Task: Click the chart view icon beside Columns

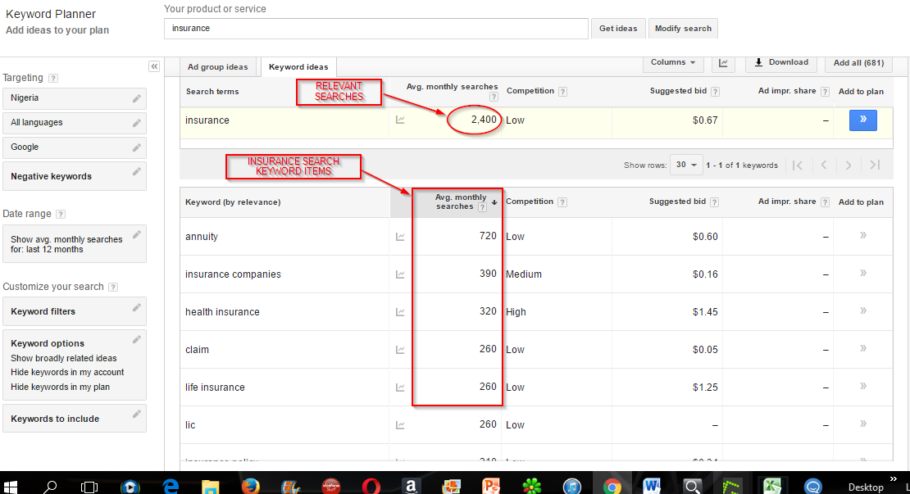Action: point(723,63)
